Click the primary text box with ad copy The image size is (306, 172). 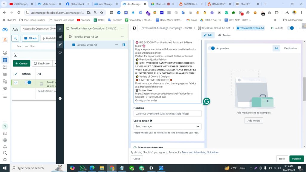click(167, 71)
